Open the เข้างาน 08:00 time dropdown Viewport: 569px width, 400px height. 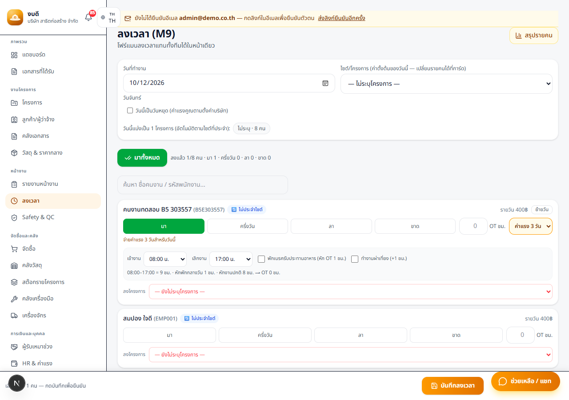coord(165,259)
